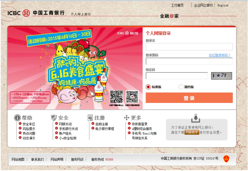The height and width of the screenshot is (171, 248).
Task: Click the orange 登录 button
Action: 189,98
